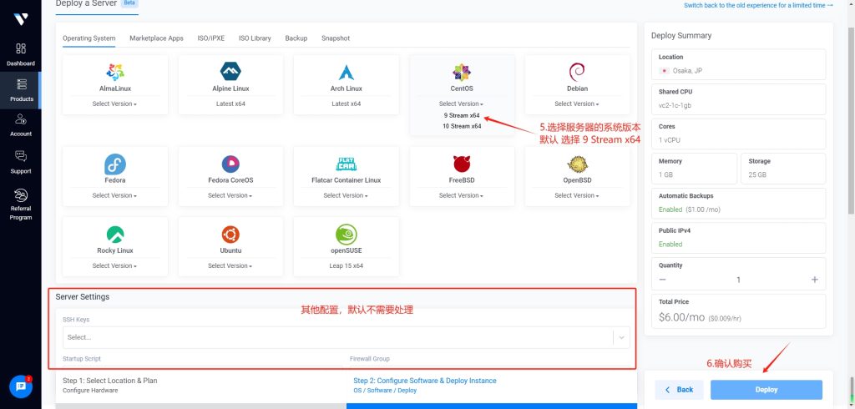This screenshot has width=855, height=409.
Task: Open the Products sidebar icon
Action: tap(21, 84)
